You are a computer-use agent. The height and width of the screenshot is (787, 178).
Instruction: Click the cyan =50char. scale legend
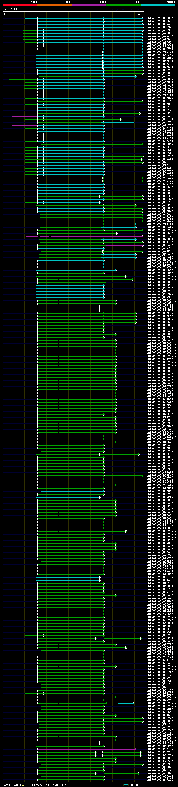pyautogui.click(x=133, y=785)
